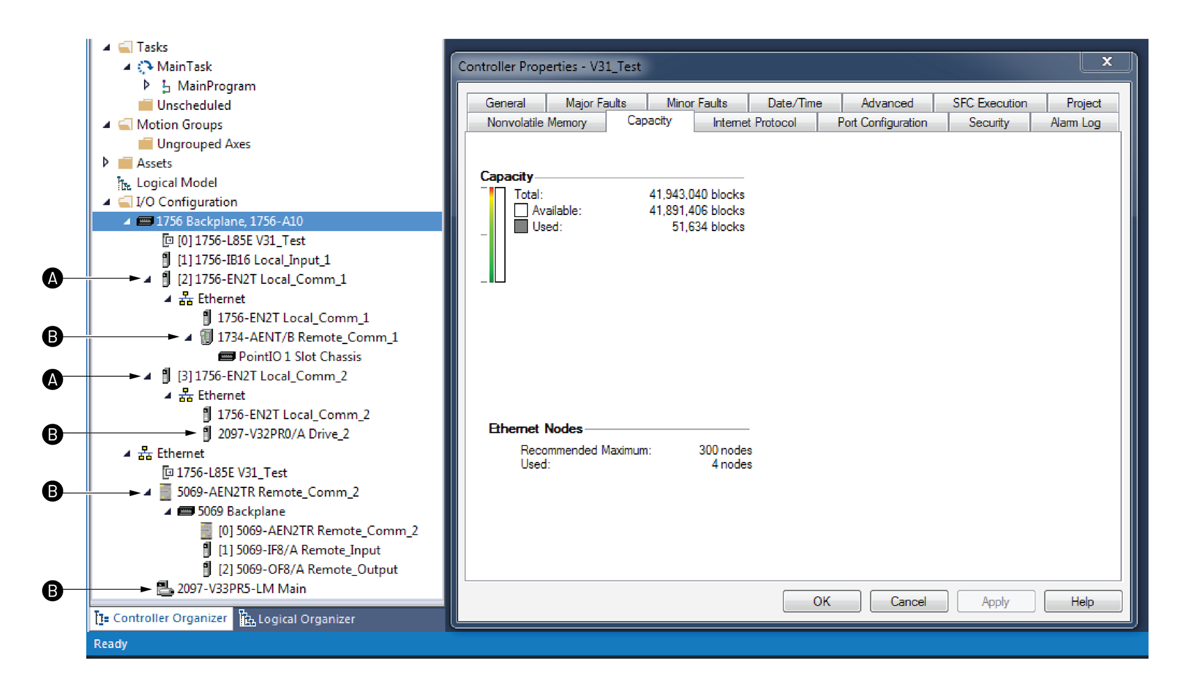Open the Alarm Log tab
The image size is (1194, 688).
click(1075, 122)
